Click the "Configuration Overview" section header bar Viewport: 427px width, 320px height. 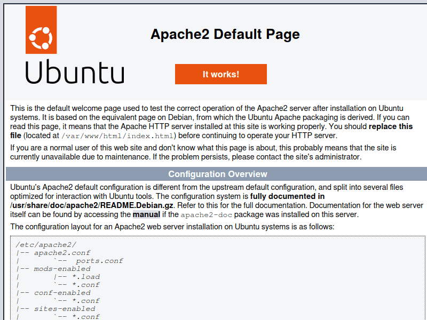click(217, 174)
